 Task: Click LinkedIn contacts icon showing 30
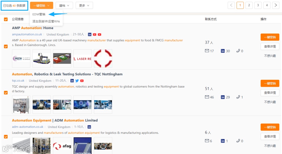click(223, 51)
